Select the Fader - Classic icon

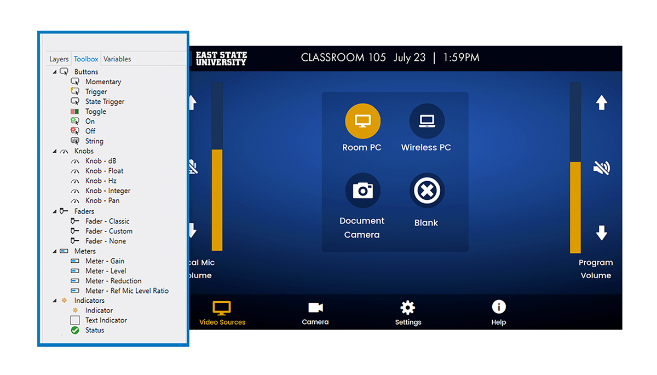75,221
